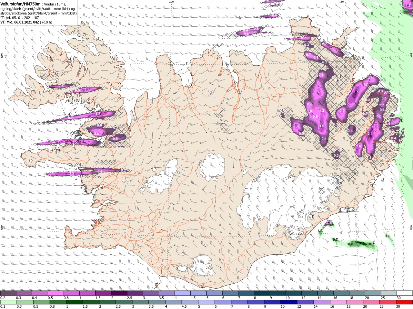Click the 'VT: Mið. 06.01.2021 04Z' valid time
The image size is (413, 309).
click(19, 22)
